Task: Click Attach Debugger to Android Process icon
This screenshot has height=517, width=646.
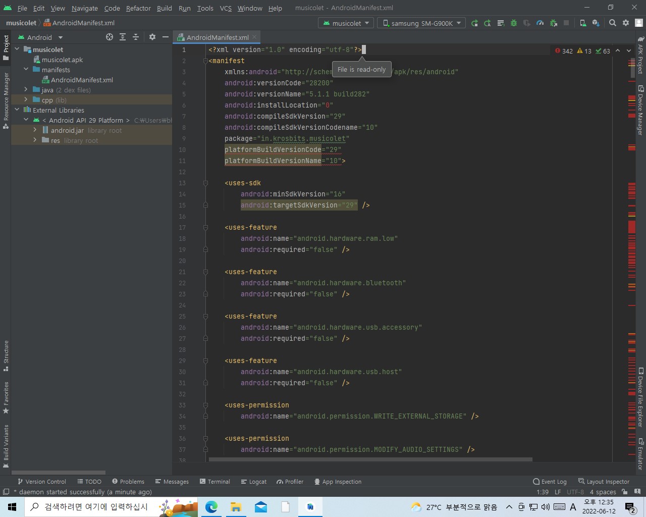Action: [x=553, y=23]
